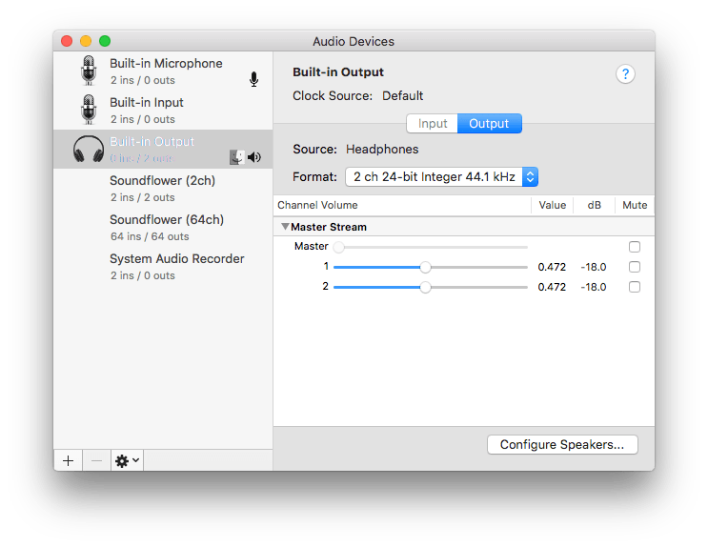Screen dimensions: 708x547
Task: Click channel 2 volume slider knob
Action: click(425, 287)
